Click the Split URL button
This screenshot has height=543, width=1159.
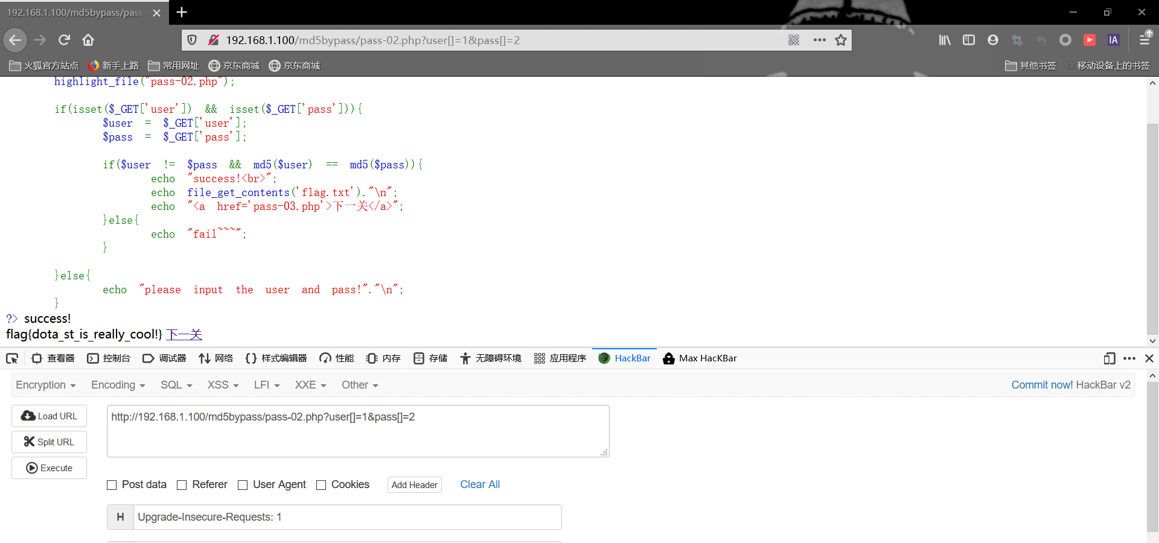tap(49, 442)
